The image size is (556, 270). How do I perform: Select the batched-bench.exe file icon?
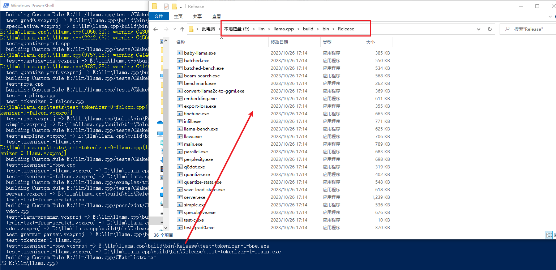(180, 68)
